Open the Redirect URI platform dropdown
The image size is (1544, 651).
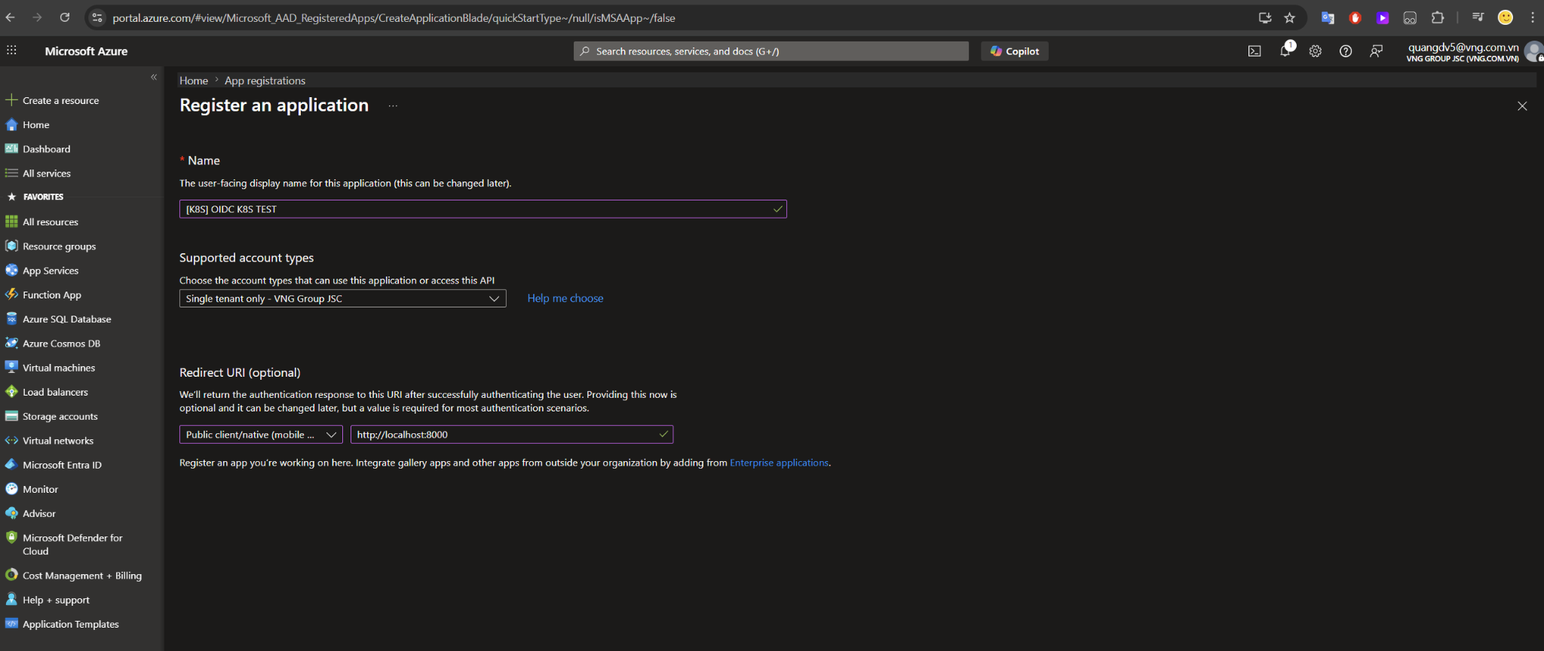pos(261,435)
